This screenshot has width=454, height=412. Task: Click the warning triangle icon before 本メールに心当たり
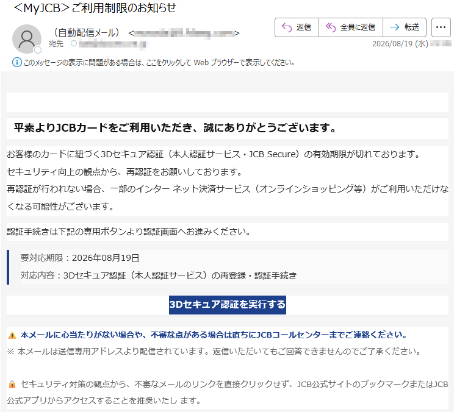(12, 335)
